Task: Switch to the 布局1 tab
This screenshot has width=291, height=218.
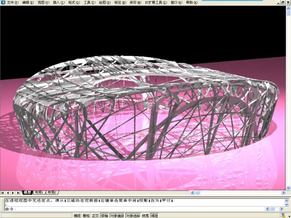Action: [39, 193]
